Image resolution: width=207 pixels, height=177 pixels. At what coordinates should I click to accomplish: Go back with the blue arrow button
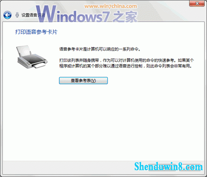point(7,15)
